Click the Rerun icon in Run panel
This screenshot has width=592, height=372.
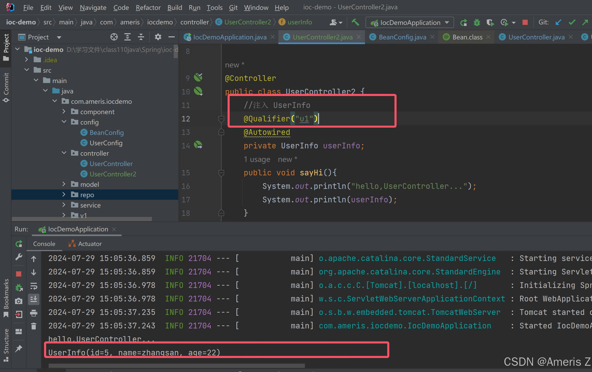coord(19,244)
